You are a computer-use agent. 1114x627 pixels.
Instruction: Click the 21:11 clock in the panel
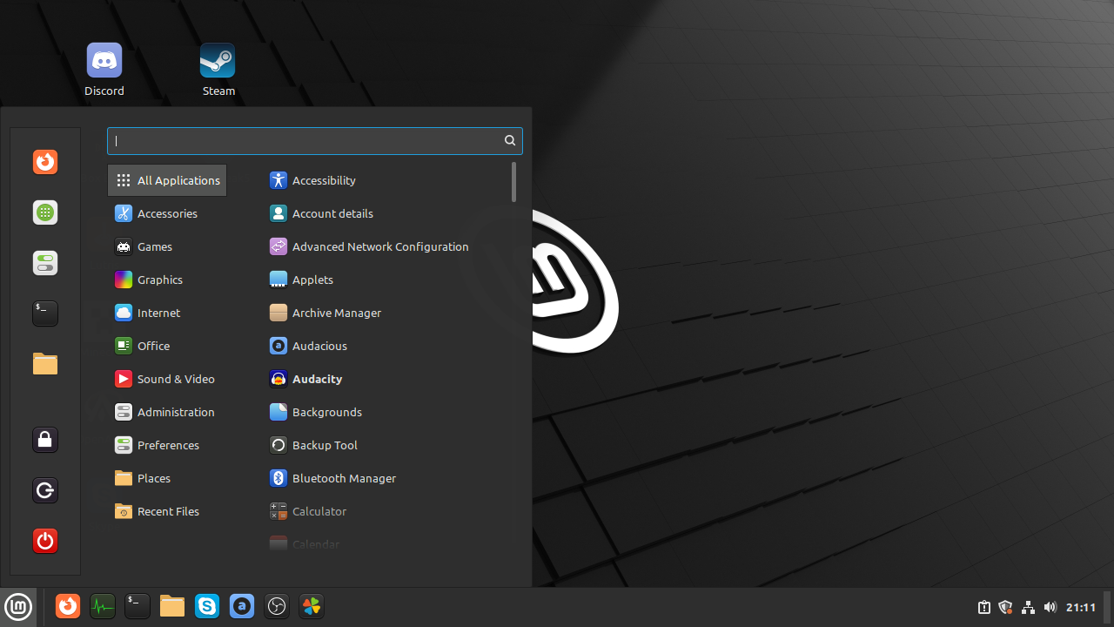pos(1081,607)
